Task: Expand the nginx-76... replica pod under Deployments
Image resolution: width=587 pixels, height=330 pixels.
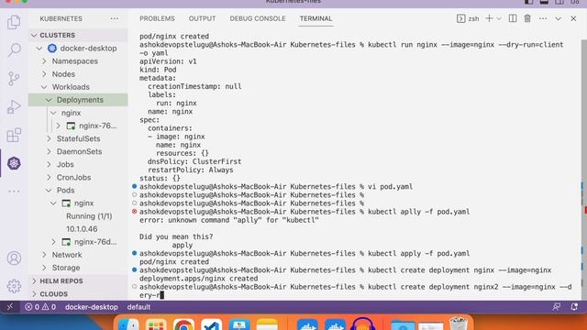Action: point(58,126)
